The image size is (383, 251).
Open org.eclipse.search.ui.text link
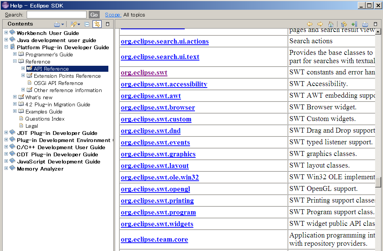click(160, 57)
